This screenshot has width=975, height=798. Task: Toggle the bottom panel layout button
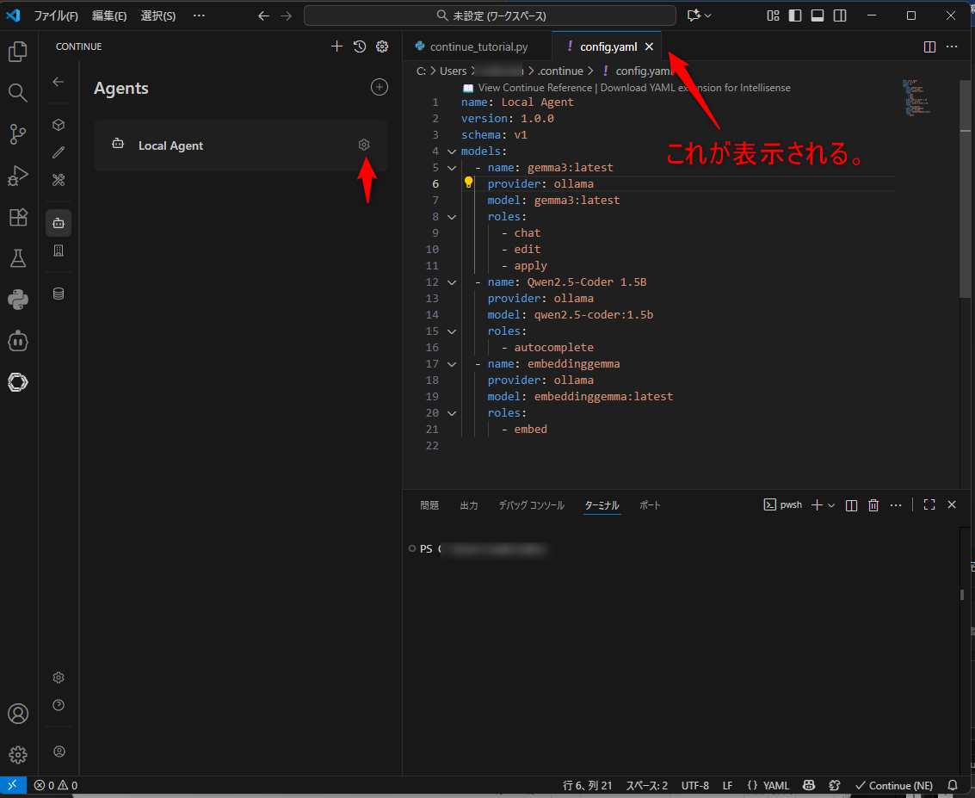pos(818,15)
